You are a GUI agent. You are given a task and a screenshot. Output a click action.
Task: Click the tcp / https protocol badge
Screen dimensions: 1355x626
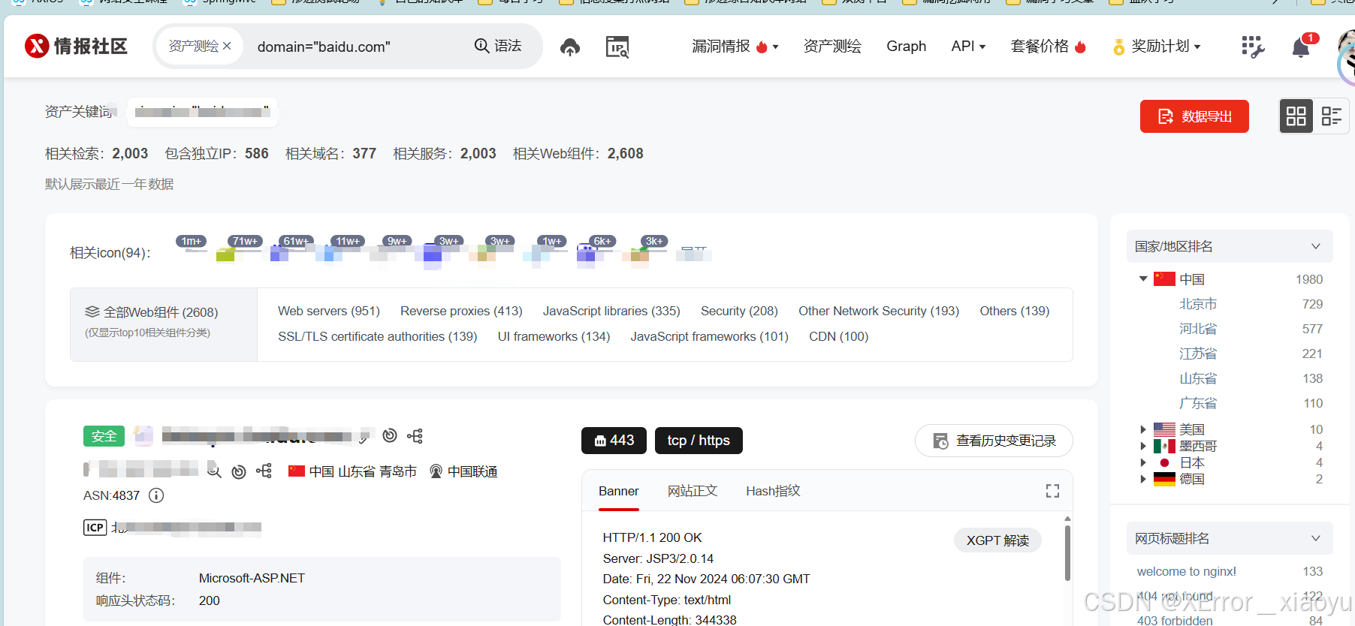tap(699, 441)
